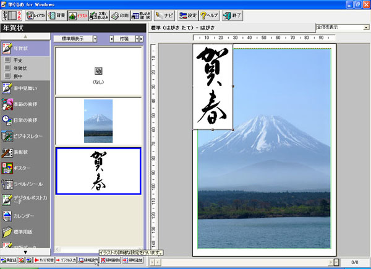Screen dimensions: 371x269
Task: Select the 年賀状 subcategory box under New Year
Action: point(8,68)
